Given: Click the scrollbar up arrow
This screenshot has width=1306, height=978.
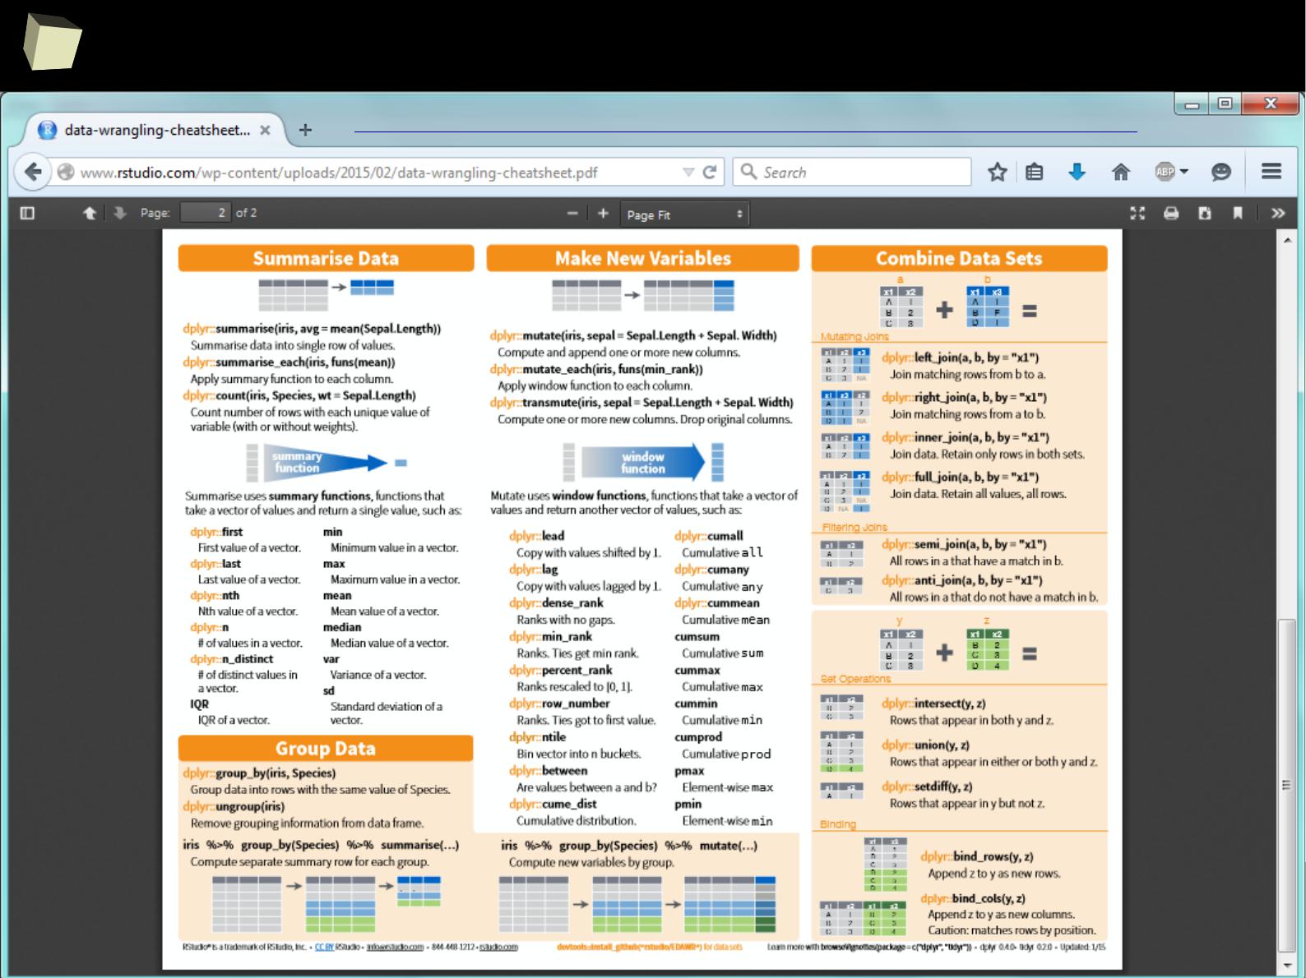Looking at the screenshot, I should pyautogui.click(x=1288, y=238).
